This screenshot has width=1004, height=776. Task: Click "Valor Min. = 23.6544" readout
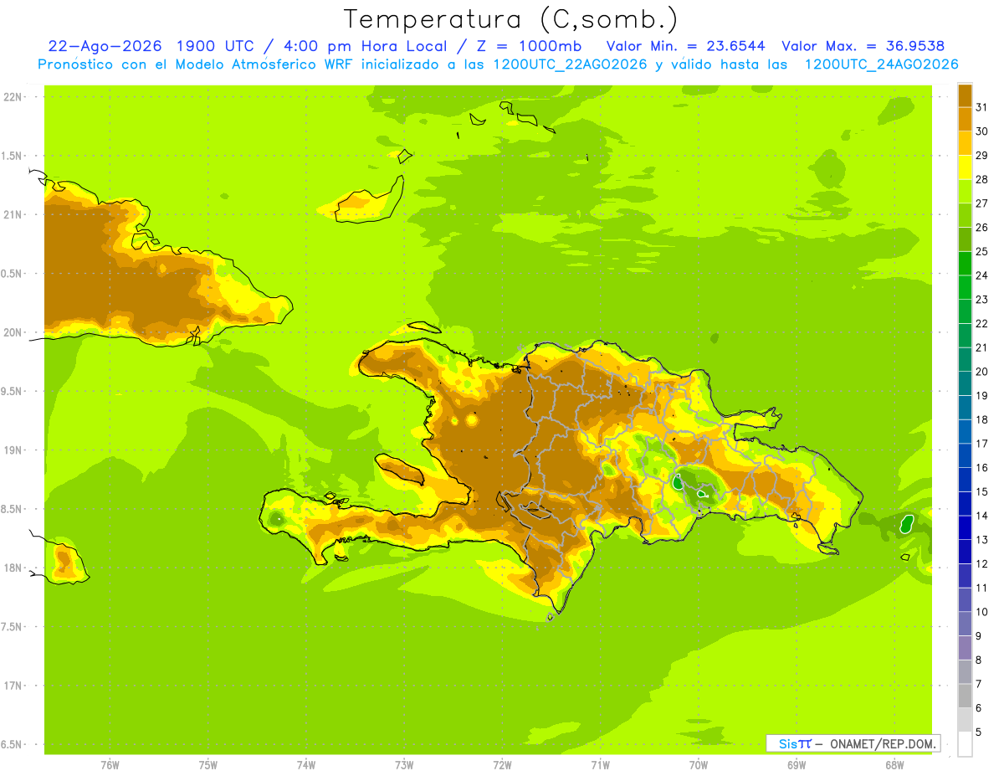[x=685, y=46]
